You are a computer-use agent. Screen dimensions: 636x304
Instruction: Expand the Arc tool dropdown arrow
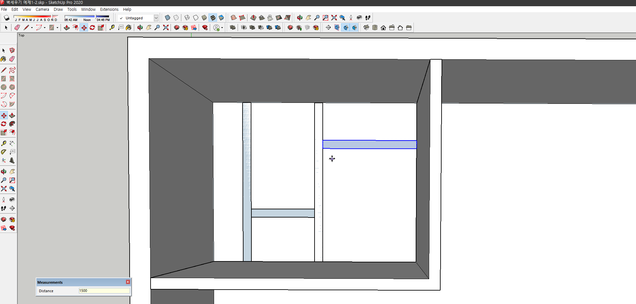click(45, 28)
